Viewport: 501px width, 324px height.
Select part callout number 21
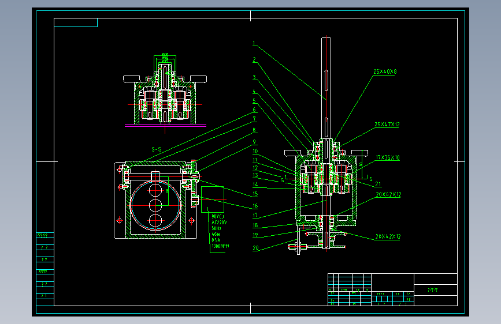point(378,184)
